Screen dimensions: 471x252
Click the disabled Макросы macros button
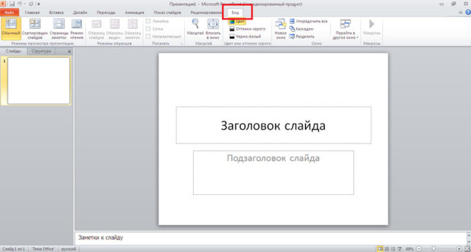pyautogui.click(x=371, y=27)
